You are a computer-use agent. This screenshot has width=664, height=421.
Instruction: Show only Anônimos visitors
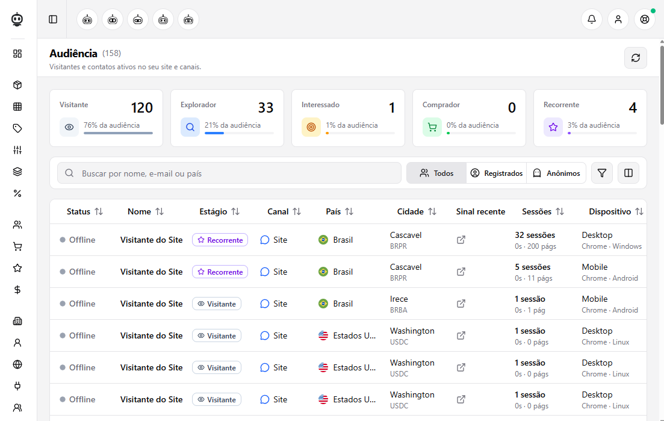pyautogui.click(x=556, y=173)
